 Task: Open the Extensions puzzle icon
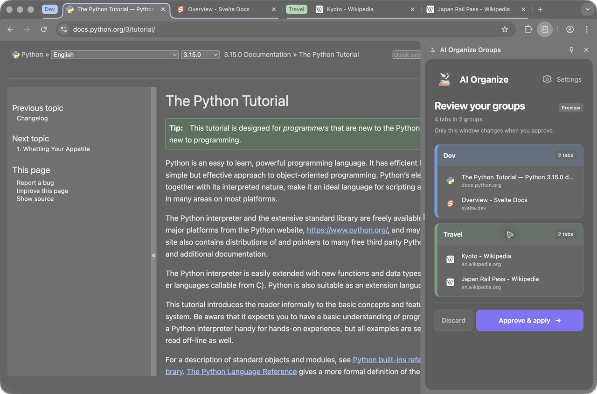[528, 29]
